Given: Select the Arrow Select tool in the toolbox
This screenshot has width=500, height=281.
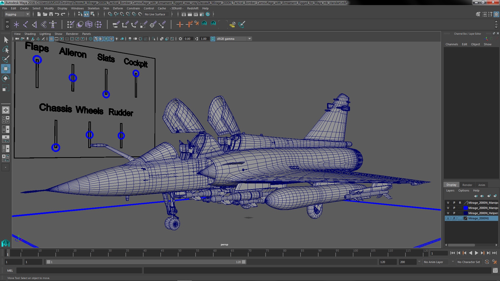Looking at the screenshot, I should click(x=6, y=40).
